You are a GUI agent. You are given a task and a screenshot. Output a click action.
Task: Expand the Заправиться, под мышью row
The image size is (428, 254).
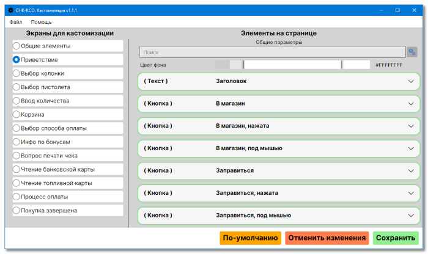click(x=411, y=215)
